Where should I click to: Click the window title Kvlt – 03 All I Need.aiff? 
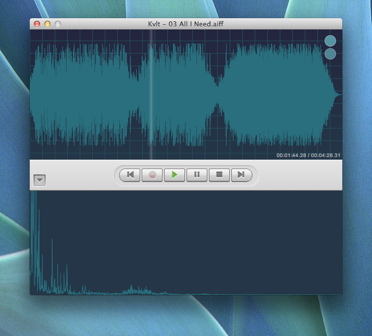pyautogui.click(x=186, y=24)
